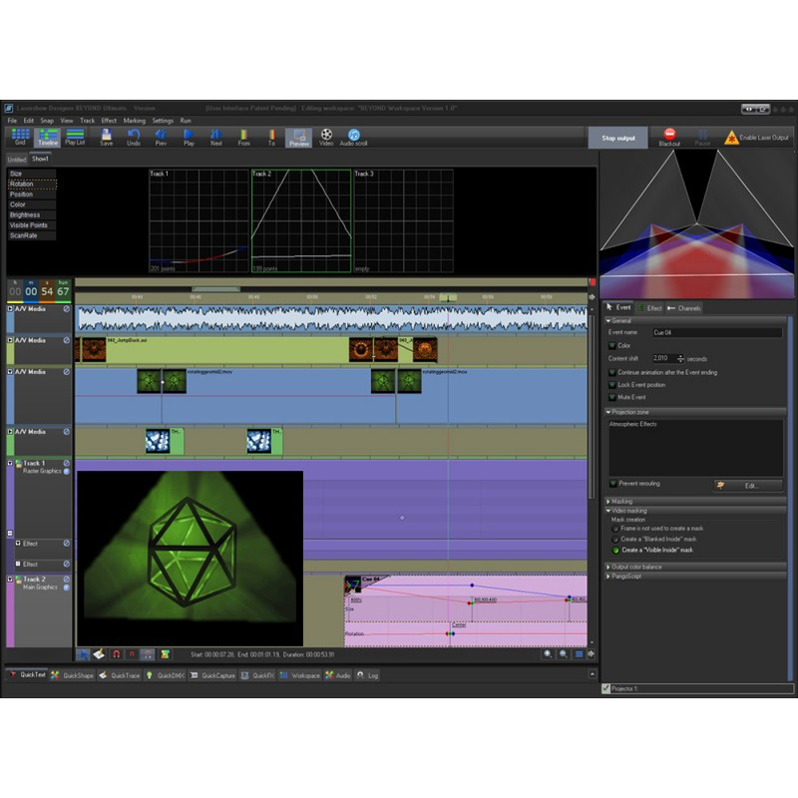Click the projection zone Edit button
Viewport: 798px width, 798px height.
tap(748, 486)
